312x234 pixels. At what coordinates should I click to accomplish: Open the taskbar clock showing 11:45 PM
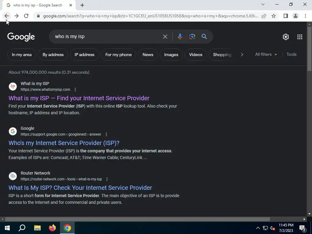coord(286,228)
